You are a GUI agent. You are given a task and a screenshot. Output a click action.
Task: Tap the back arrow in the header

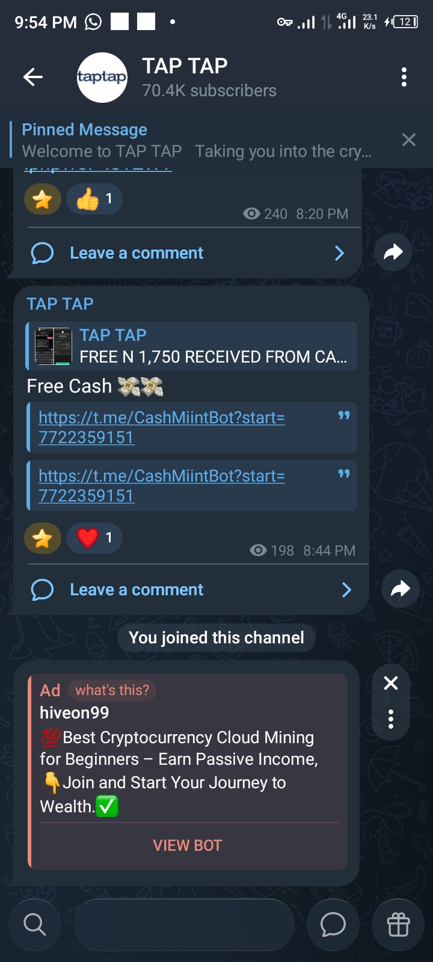point(33,77)
